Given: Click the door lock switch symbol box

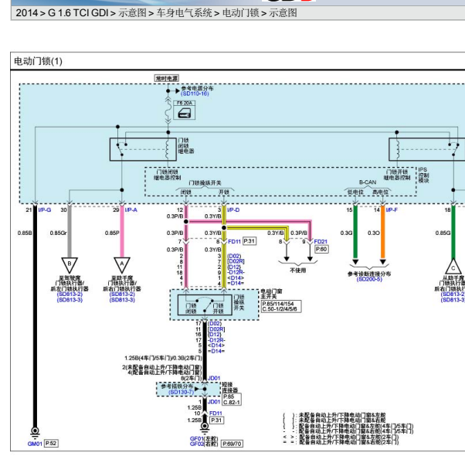Looking at the screenshot, I should 205,305.
